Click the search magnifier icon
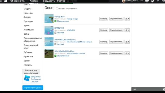165x93 pixels. click(68, 1)
